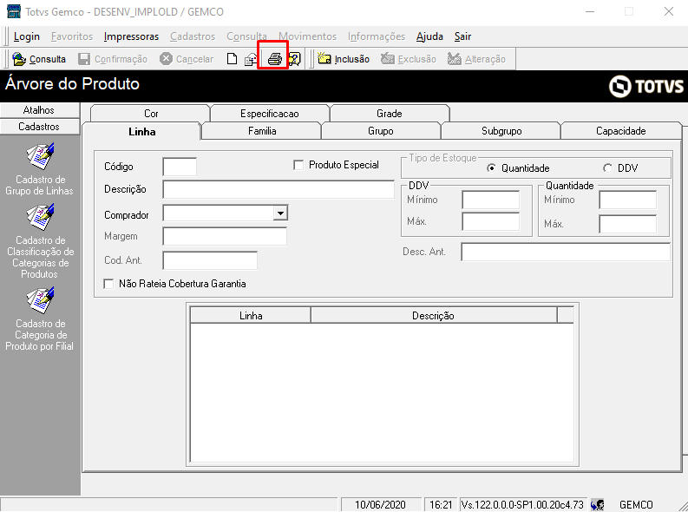
Task: Enable the Produto Especial checkbox
Action: tap(299, 165)
